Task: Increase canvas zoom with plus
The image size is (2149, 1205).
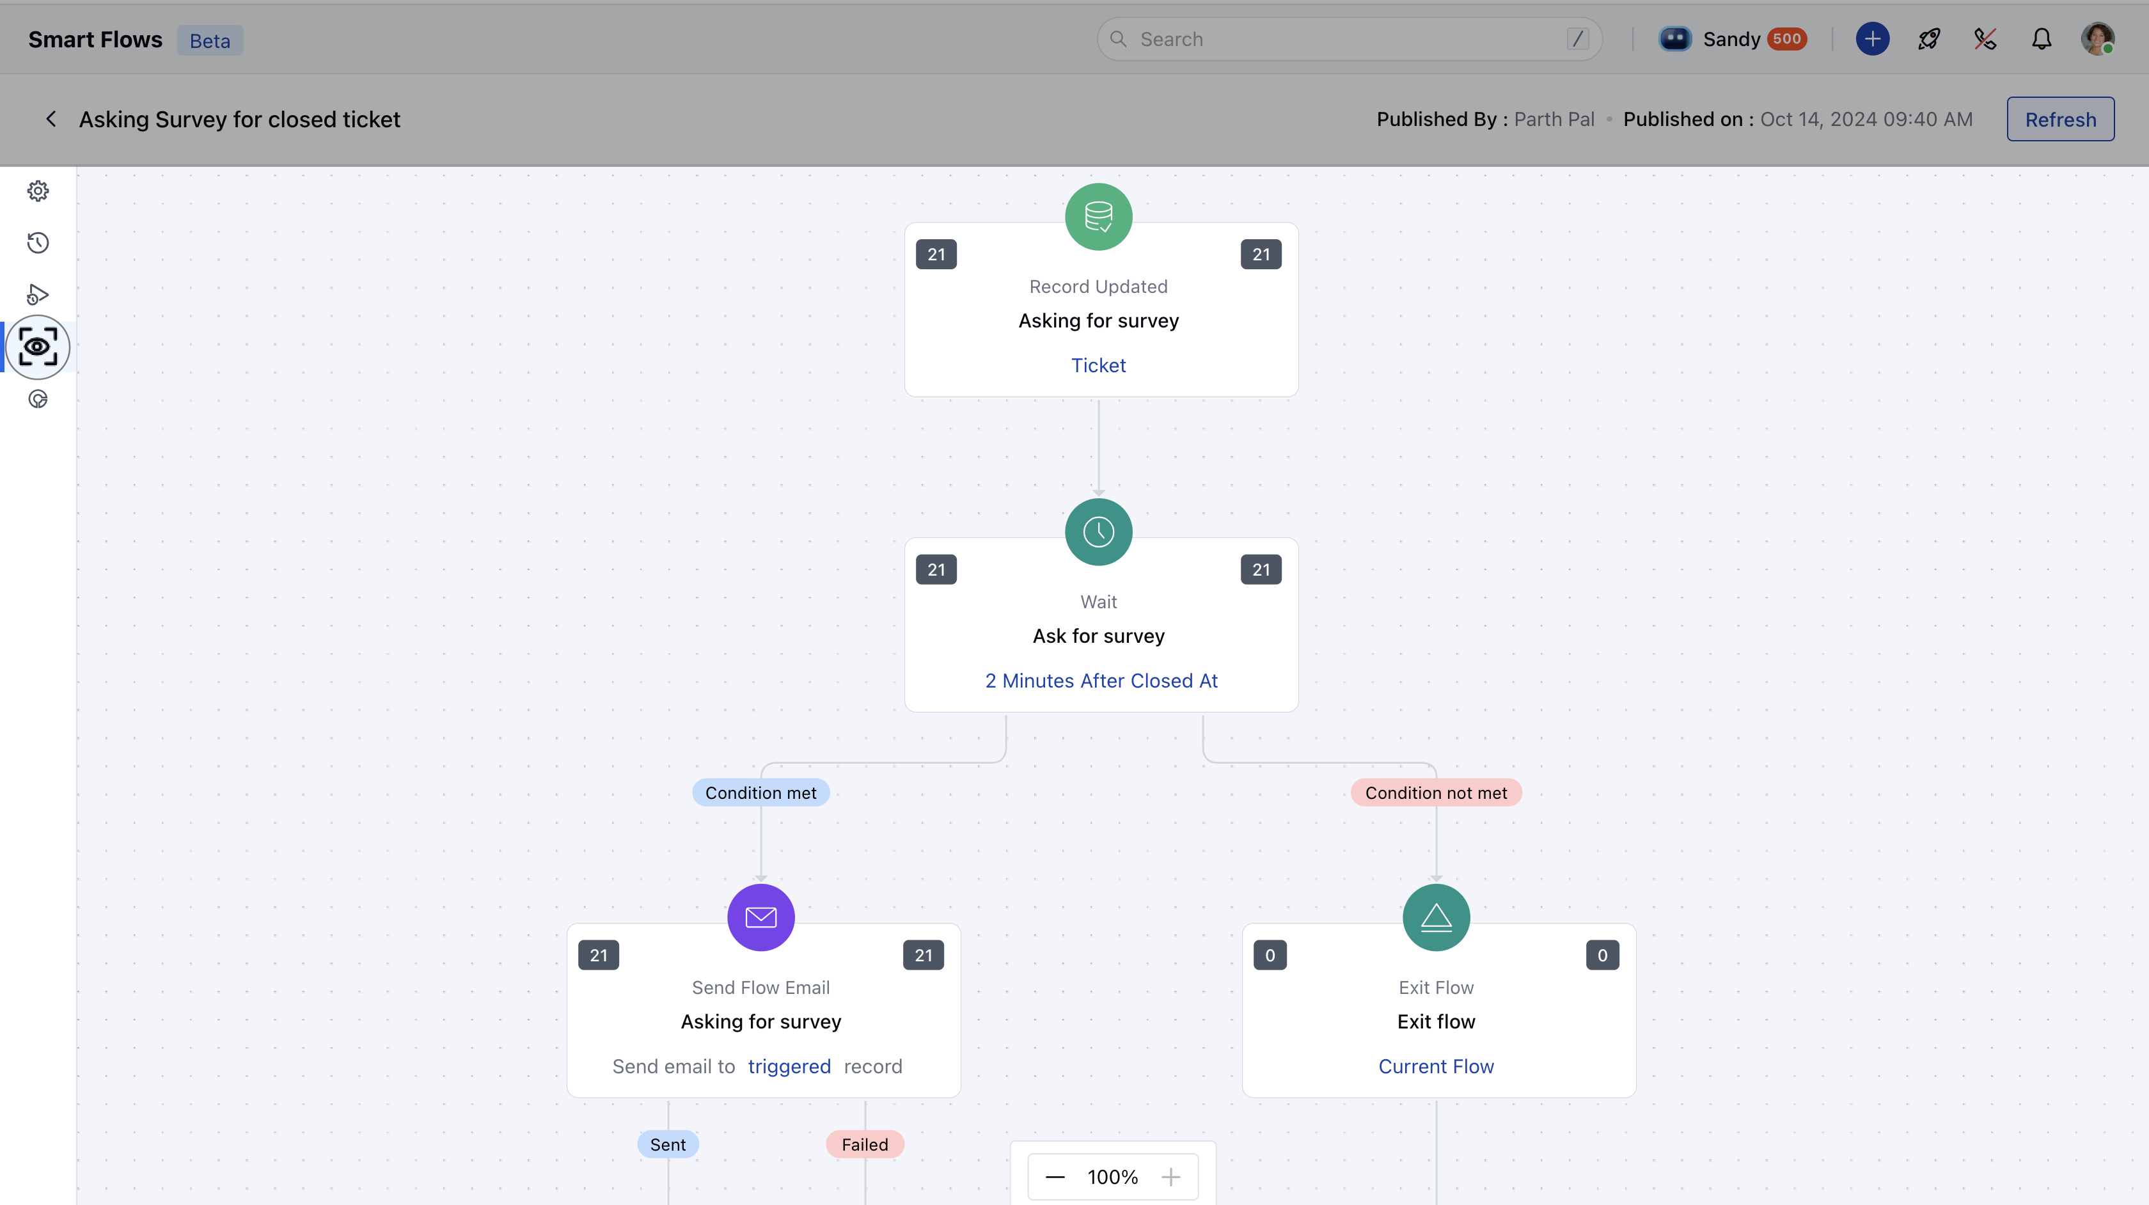Action: click(1170, 1177)
